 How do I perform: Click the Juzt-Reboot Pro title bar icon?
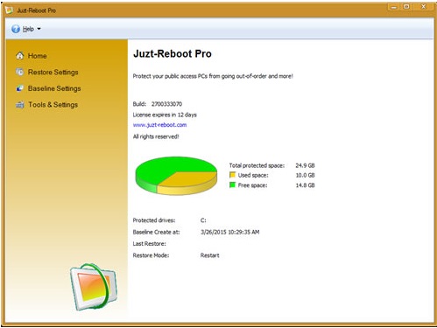pyautogui.click(x=9, y=10)
